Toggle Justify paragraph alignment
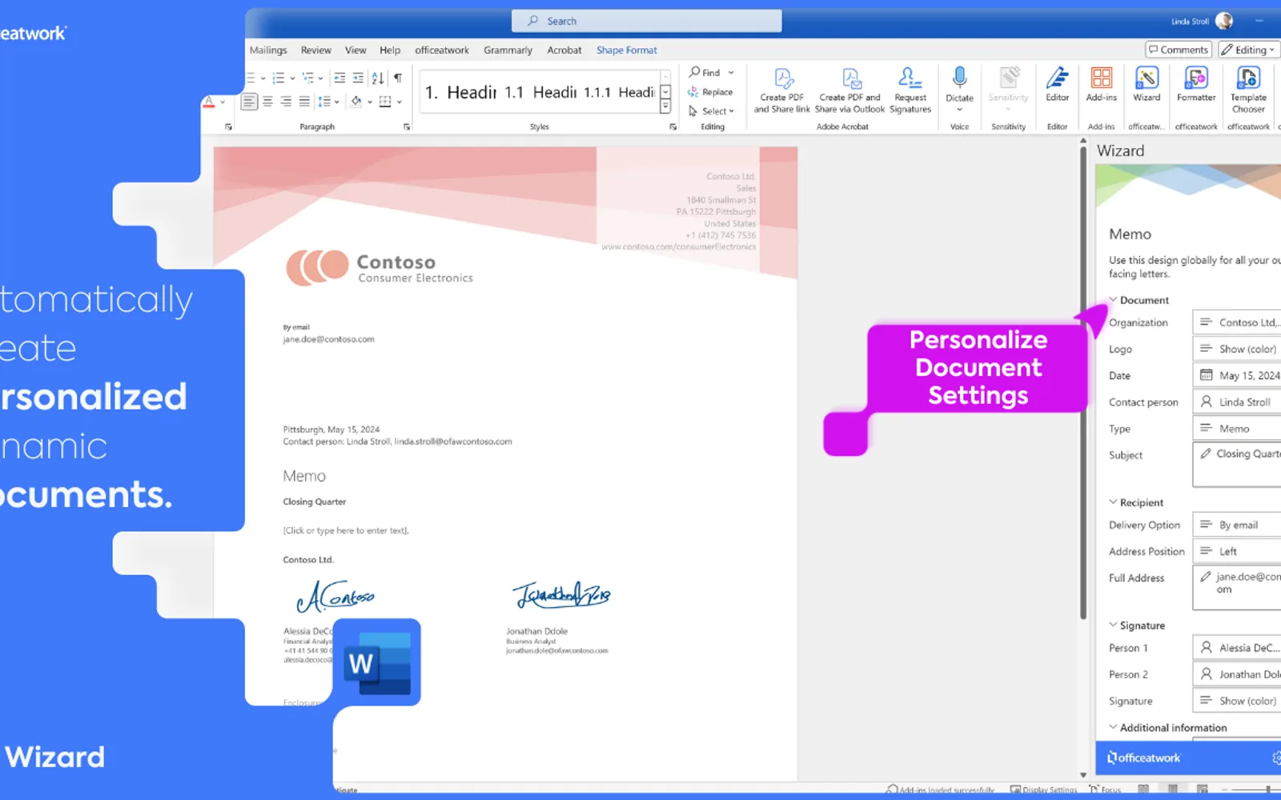Image resolution: width=1281 pixels, height=800 pixels. [304, 102]
